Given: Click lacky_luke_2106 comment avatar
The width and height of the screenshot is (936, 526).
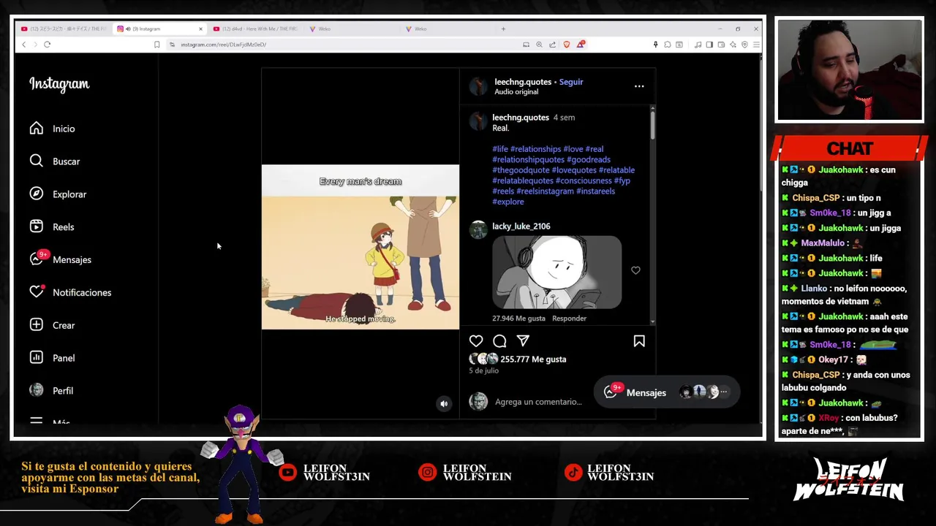Looking at the screenshot, I should point(478,230).
